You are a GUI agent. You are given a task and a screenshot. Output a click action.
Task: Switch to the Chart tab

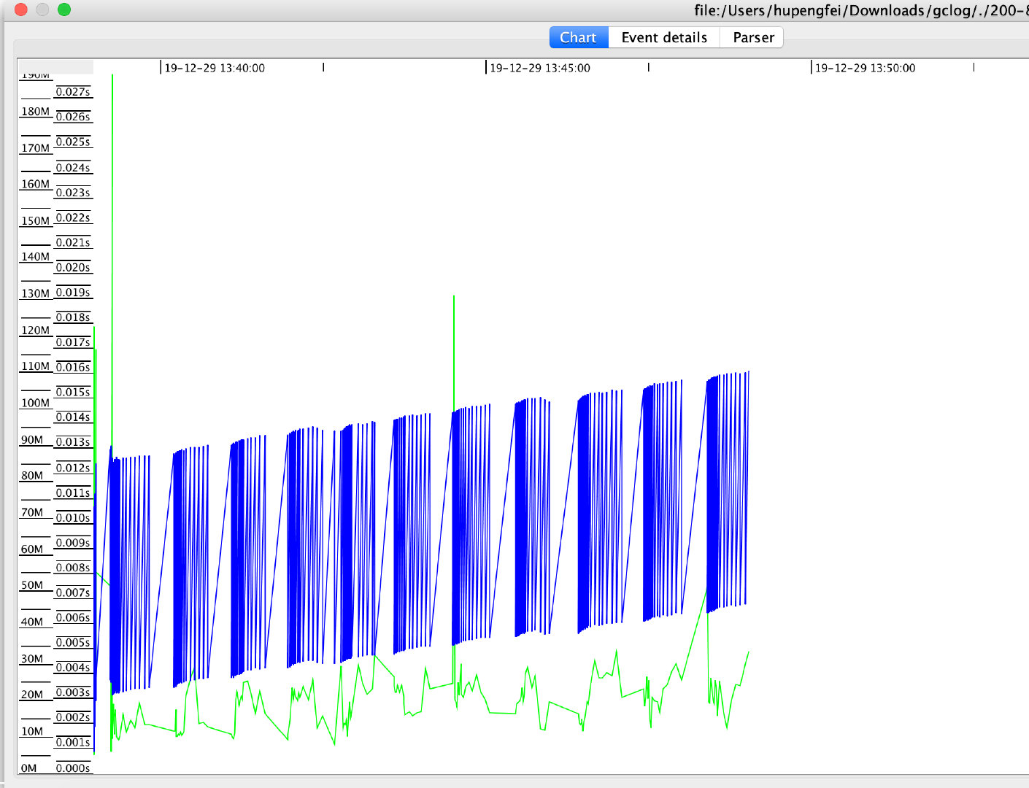(578, 38)
